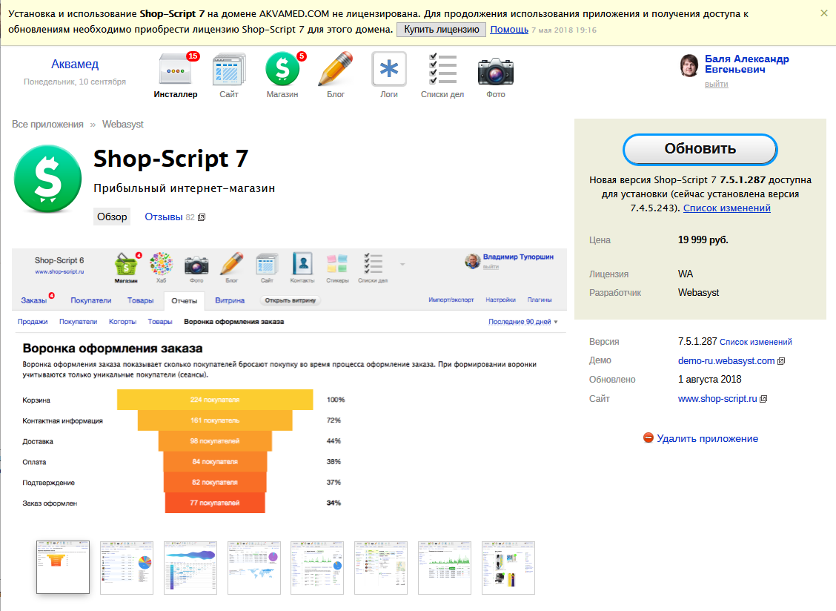Open the Blog pencil icon

coord(336,71)
